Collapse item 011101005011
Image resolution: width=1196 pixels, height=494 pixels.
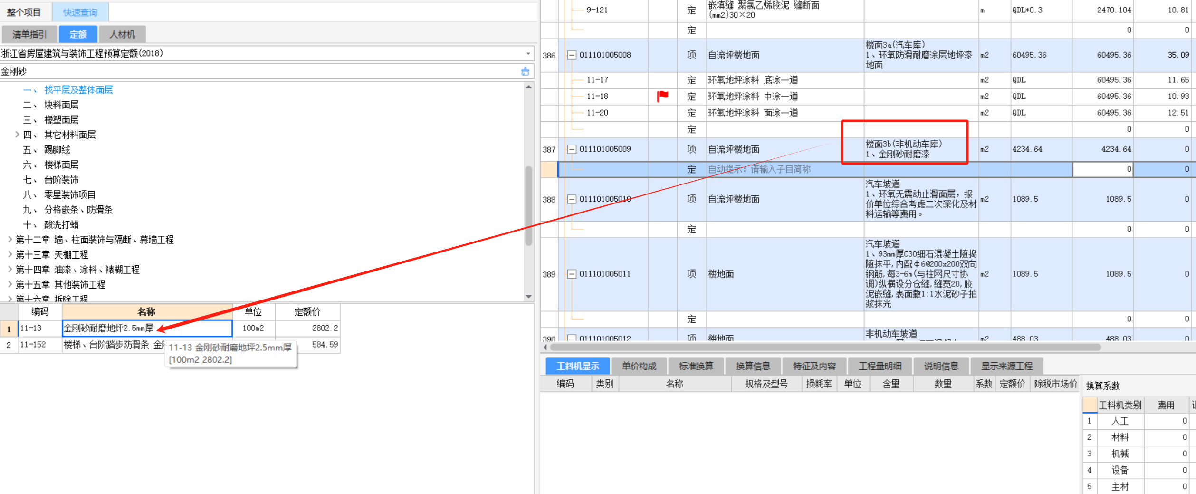[572, 274]
